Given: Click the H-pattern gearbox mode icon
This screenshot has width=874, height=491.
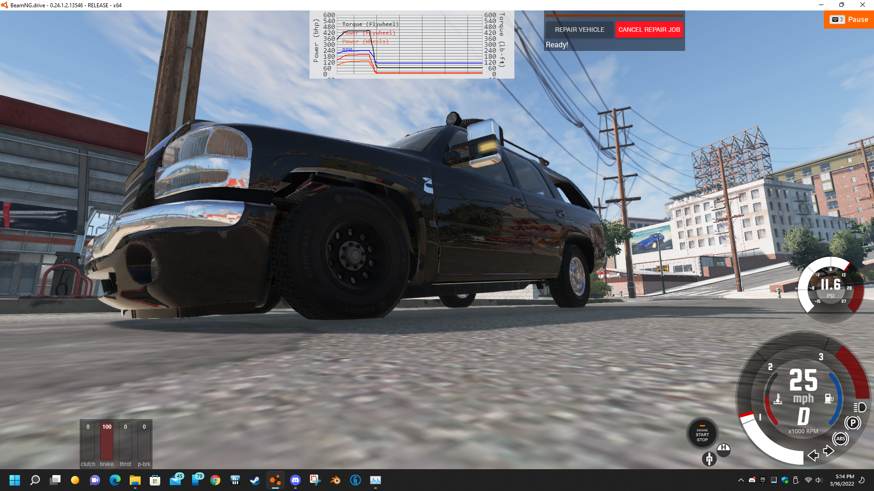Looking at the screenshot, I should tap(723, 450).
